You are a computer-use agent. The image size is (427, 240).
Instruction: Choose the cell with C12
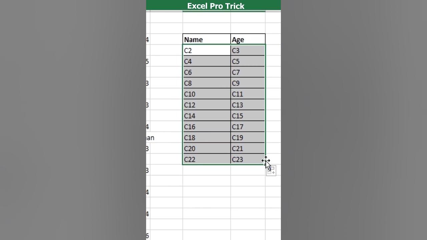coord(206,105)
